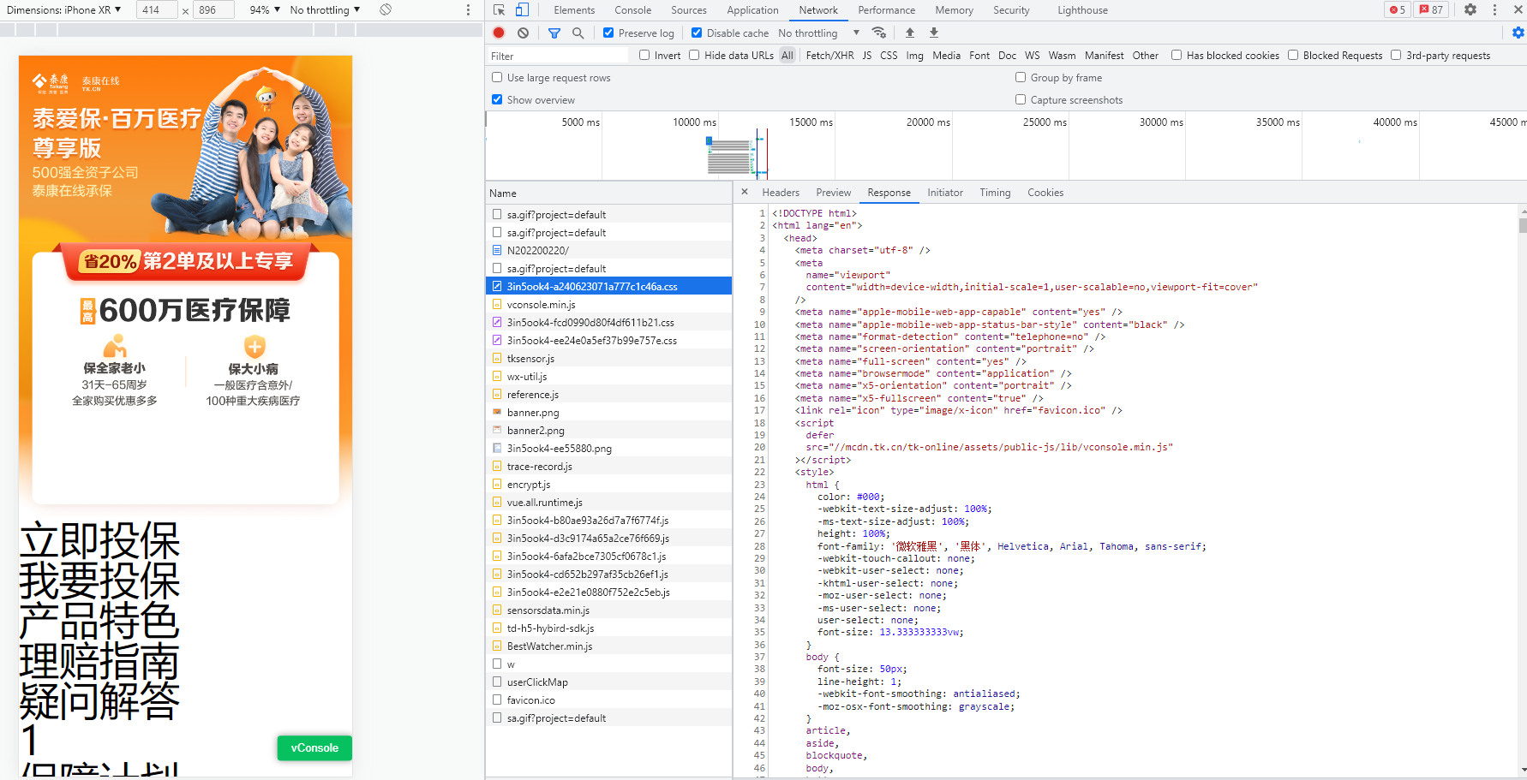Clear the network log
The image size is (1527, 780).
523,33
